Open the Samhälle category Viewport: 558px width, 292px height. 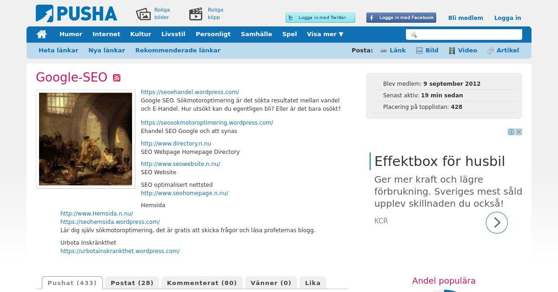[256, 34]
